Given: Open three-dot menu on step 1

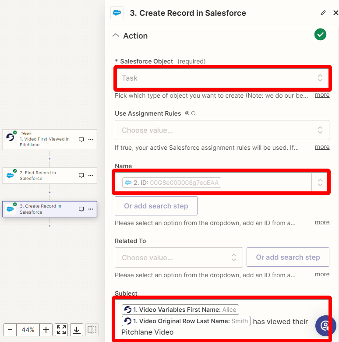Looking at the screenshot, I should pos(91,140).
